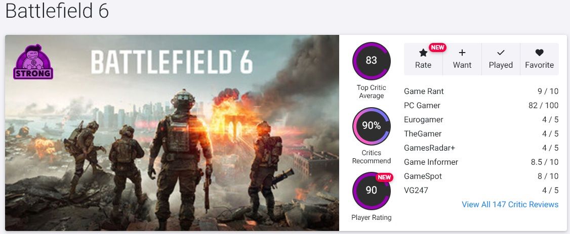Open the GamesRadar+ review

pos(429,148)
